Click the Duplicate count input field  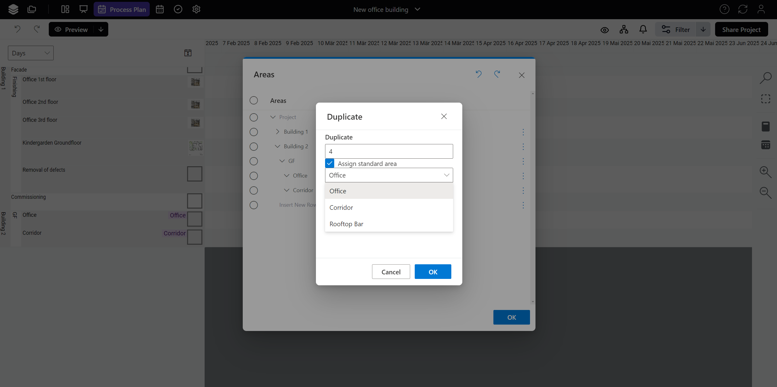click(389, 151)
